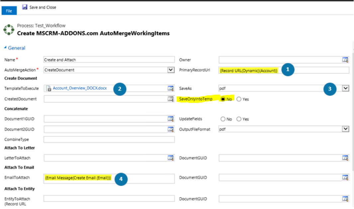Image resolution: width=354 pixels, height=209 pixels.
Task: Click the Attach To Email DocumentGUID lookup icon
Action: [x=345, y=178]
